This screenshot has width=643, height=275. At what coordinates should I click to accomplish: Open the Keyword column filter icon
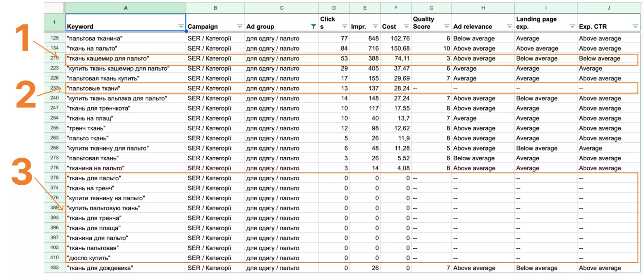point(181,26)
